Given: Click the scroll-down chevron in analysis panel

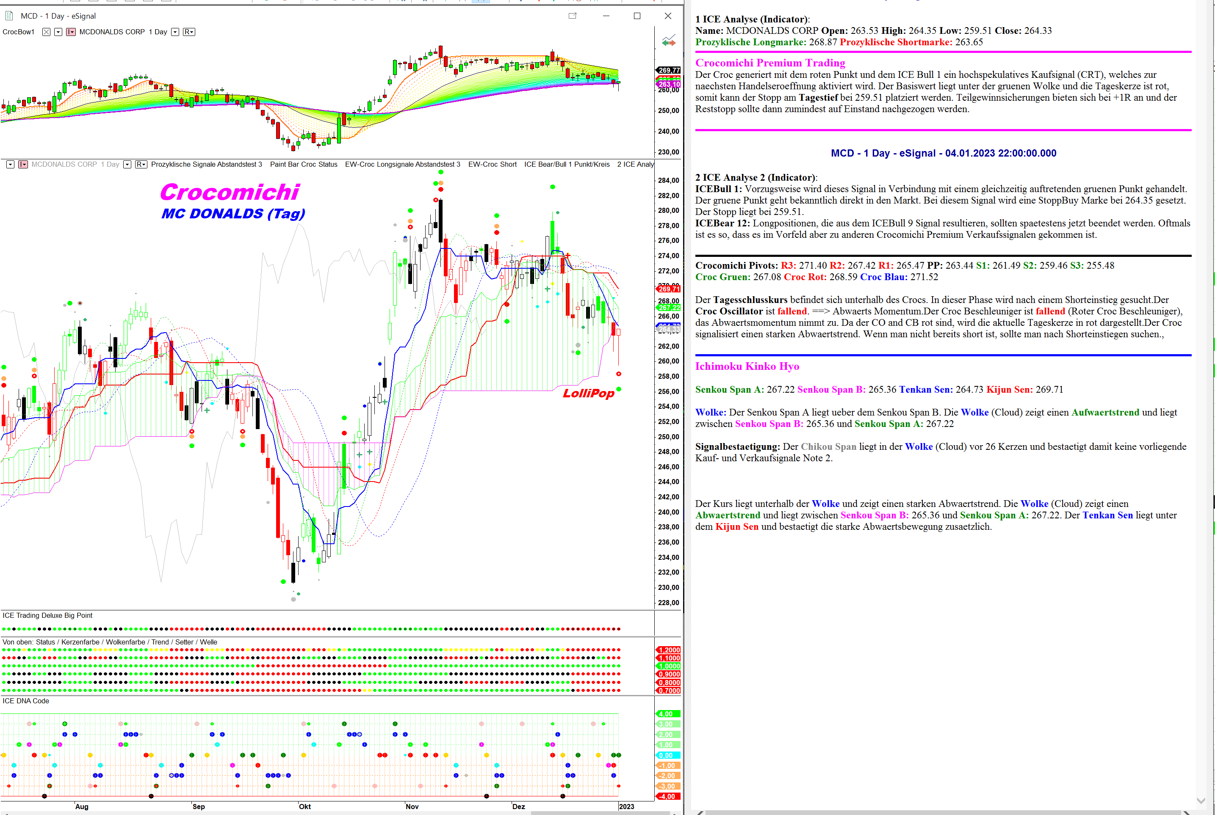Looking at the screenshot, I should [x=1201, y=801].
